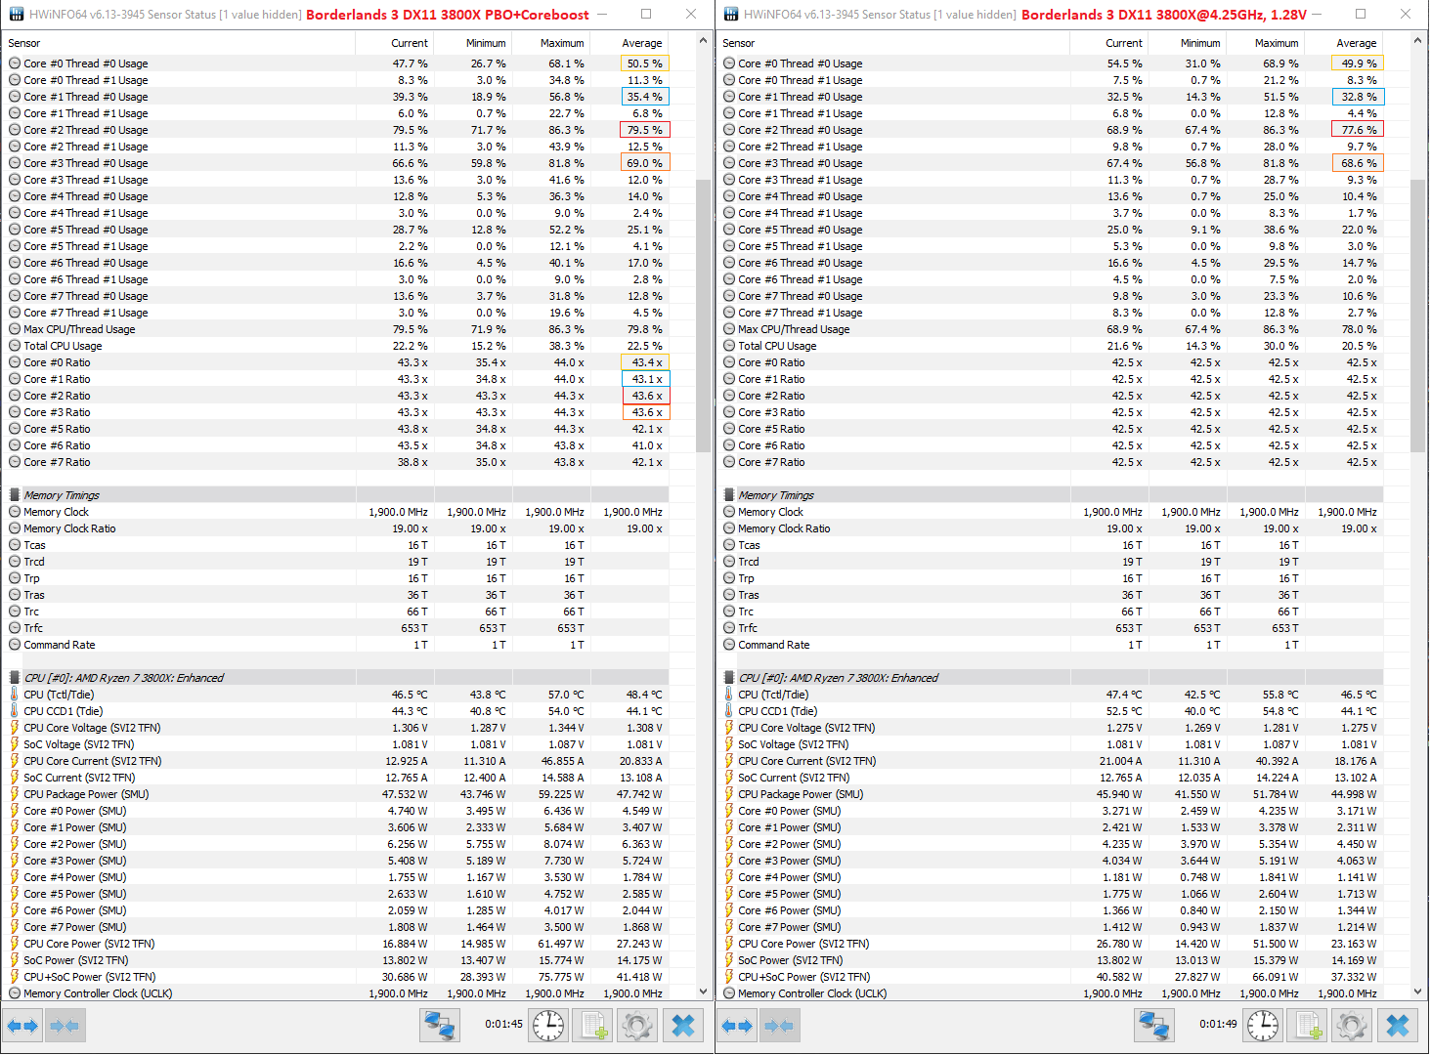The height and width of the screenshot is (1055, 1431).
Task: Click highlighted average '50.5 %' in left window
Action: click(x=645, y=63)
